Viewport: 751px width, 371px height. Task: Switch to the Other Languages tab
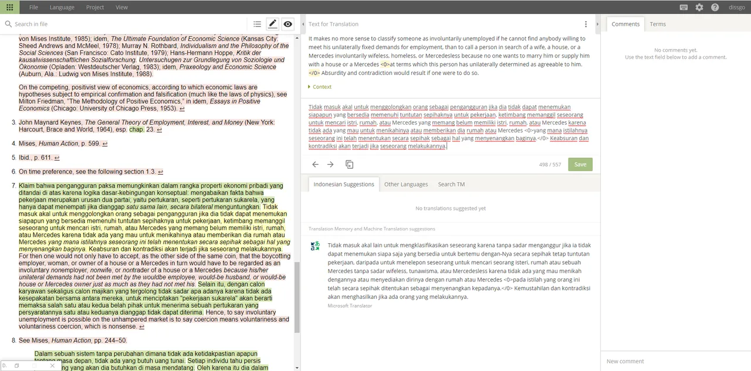click(406, 184)
